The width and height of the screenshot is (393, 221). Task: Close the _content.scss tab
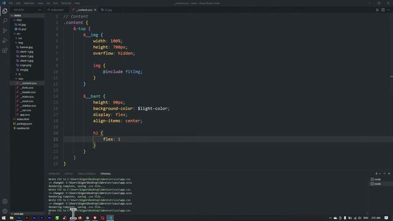tap(95, 10)
